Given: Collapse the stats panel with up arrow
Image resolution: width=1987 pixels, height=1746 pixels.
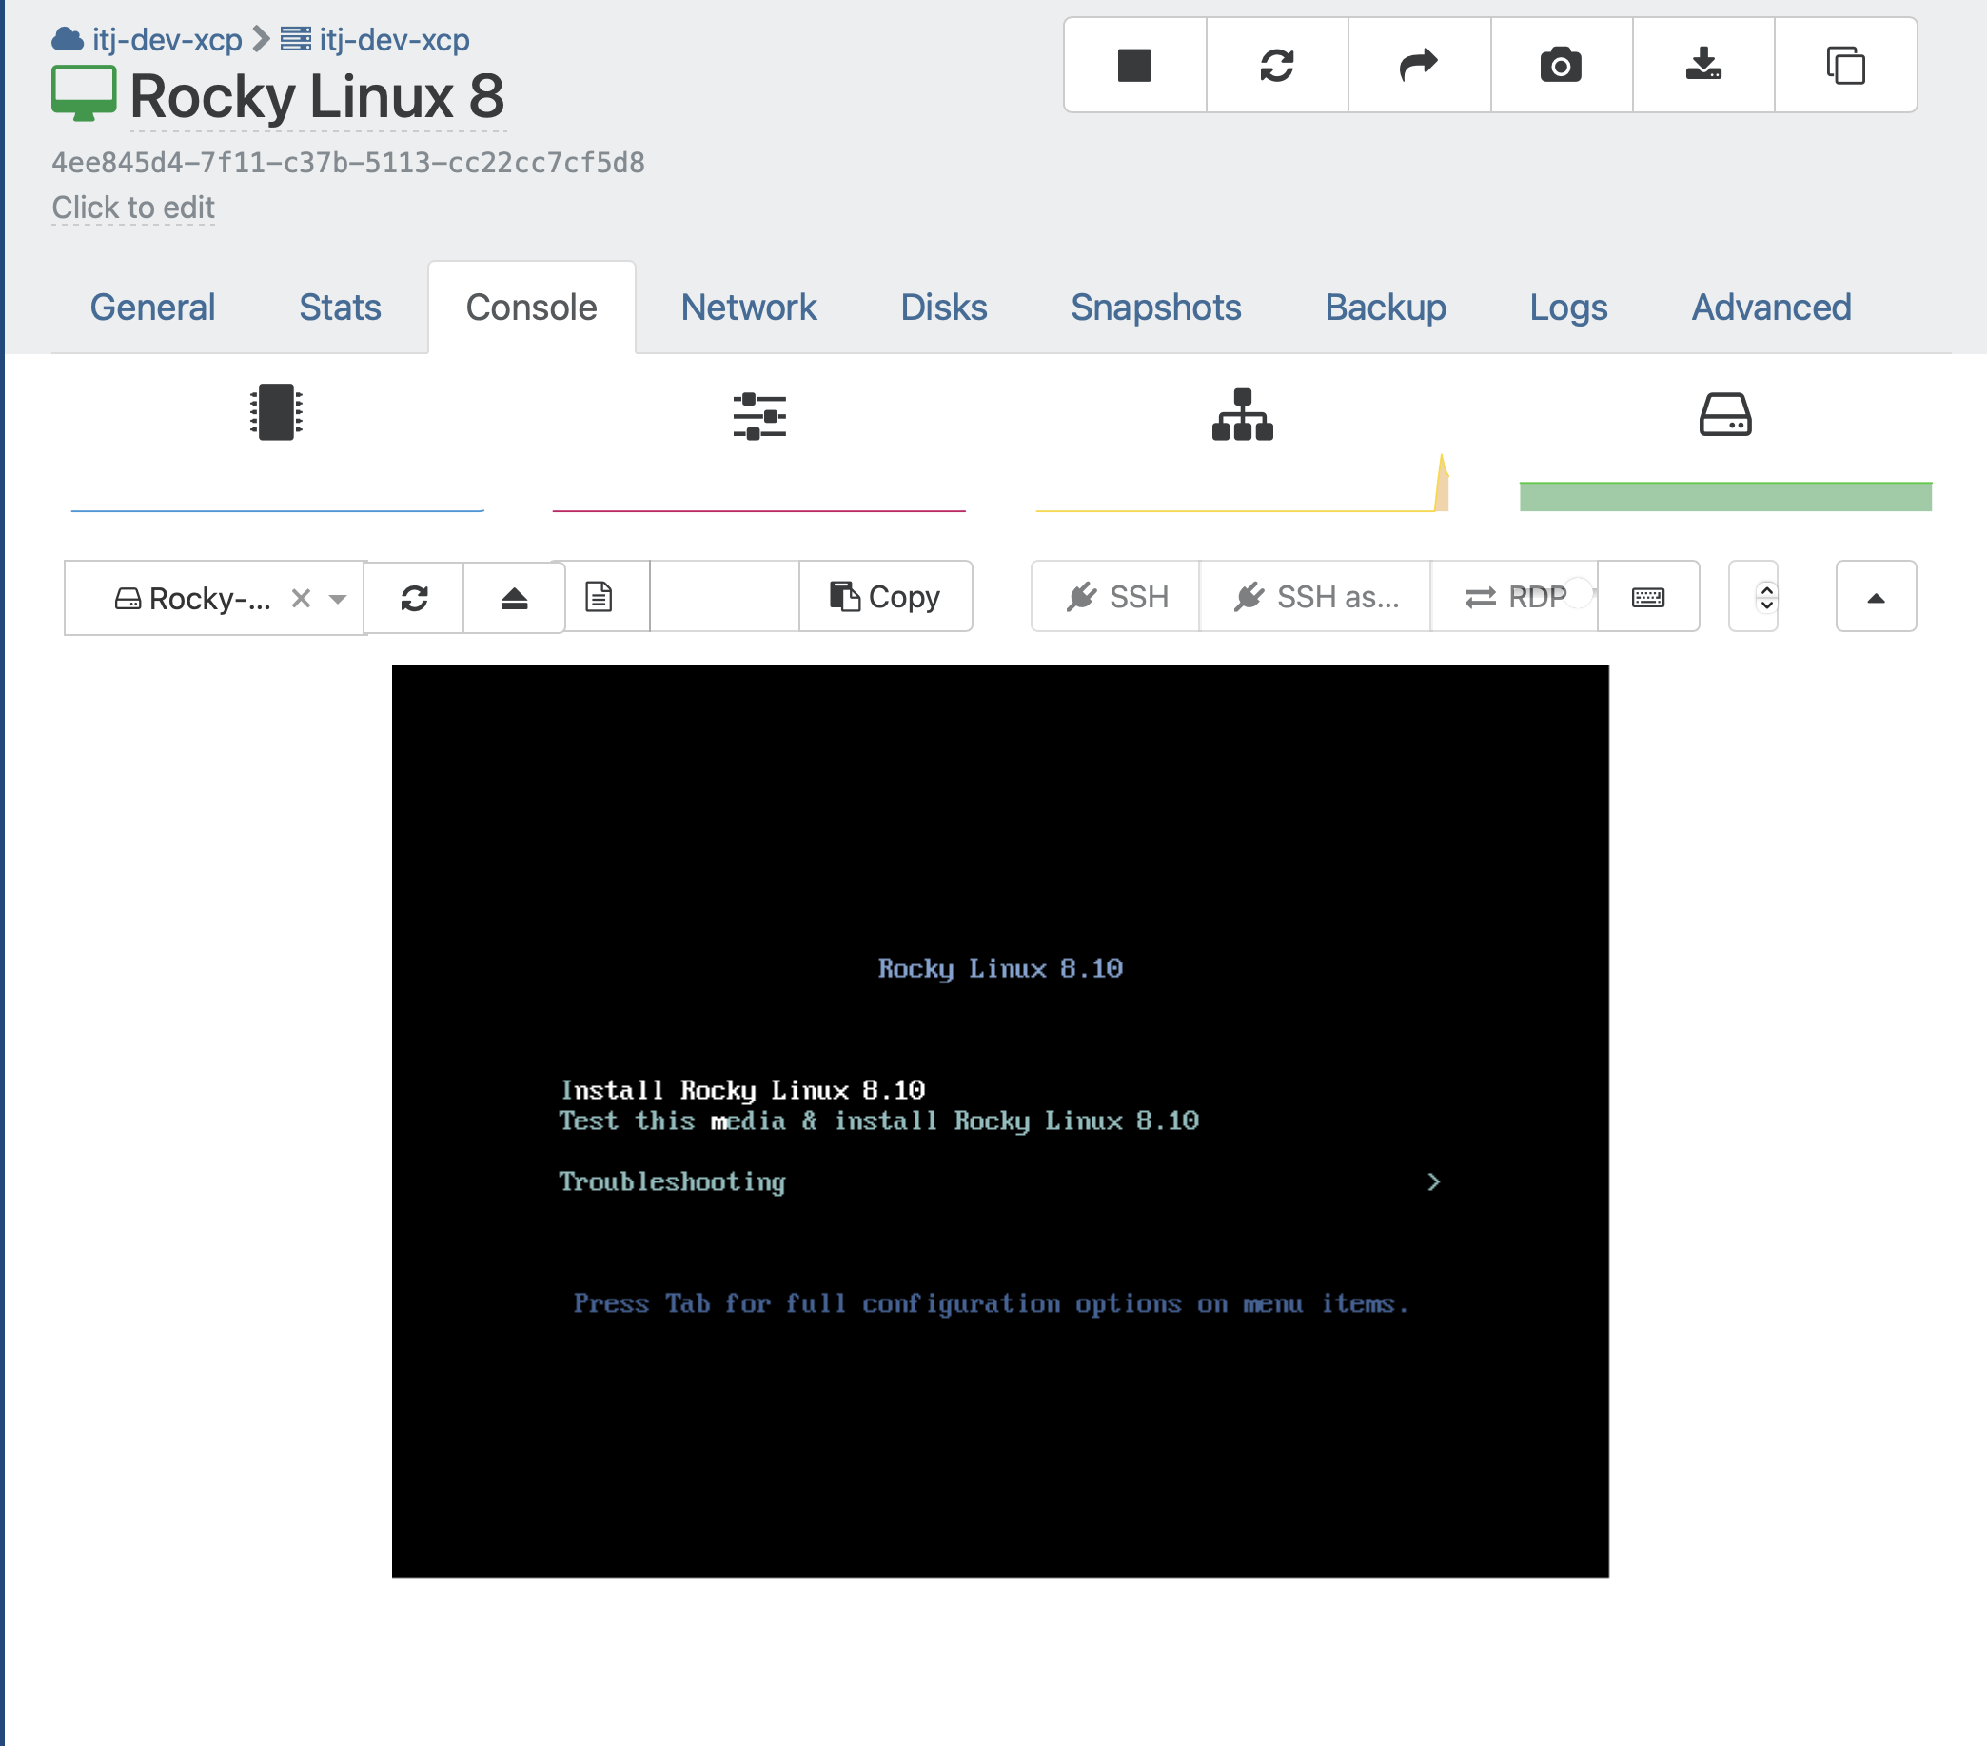Looking at the screenshot, I should (1877, 596).
